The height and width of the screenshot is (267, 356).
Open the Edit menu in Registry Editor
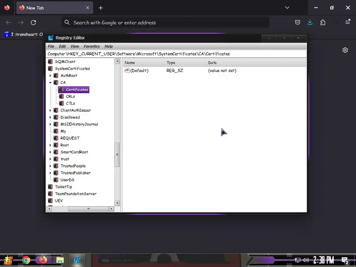pyautogui.click(x=62, y=46)
